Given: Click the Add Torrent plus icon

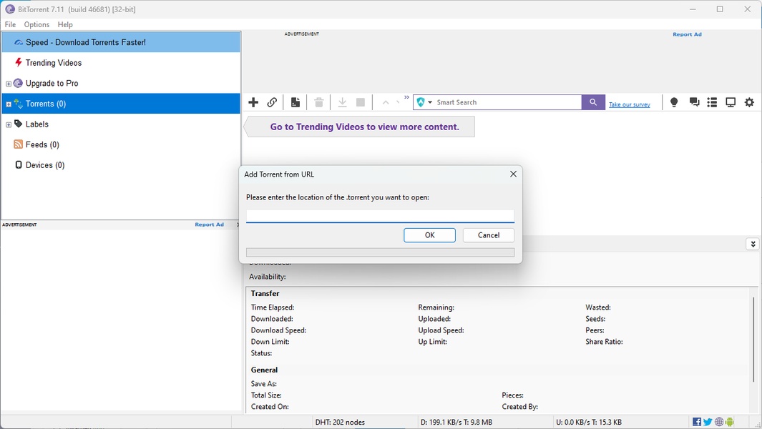Looking at the screenshot, I should tap(253, 102).
